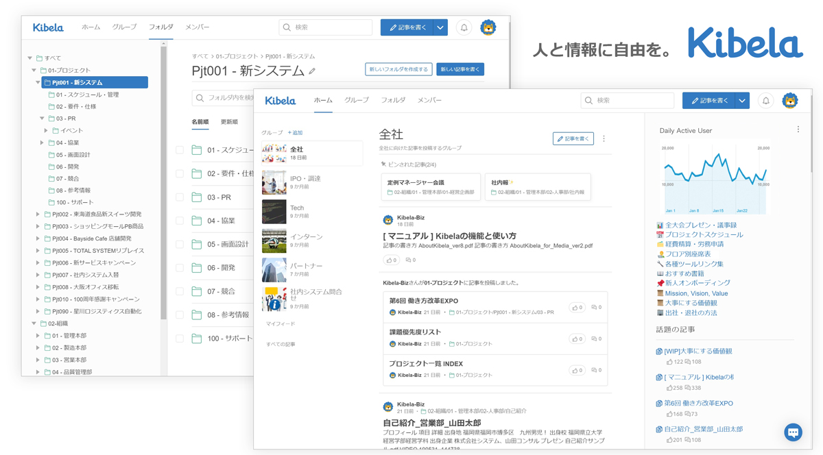Collapse the 03 - PR tree node
The height and width of the screenshot is (455, 823).
[x=43, y=119]
